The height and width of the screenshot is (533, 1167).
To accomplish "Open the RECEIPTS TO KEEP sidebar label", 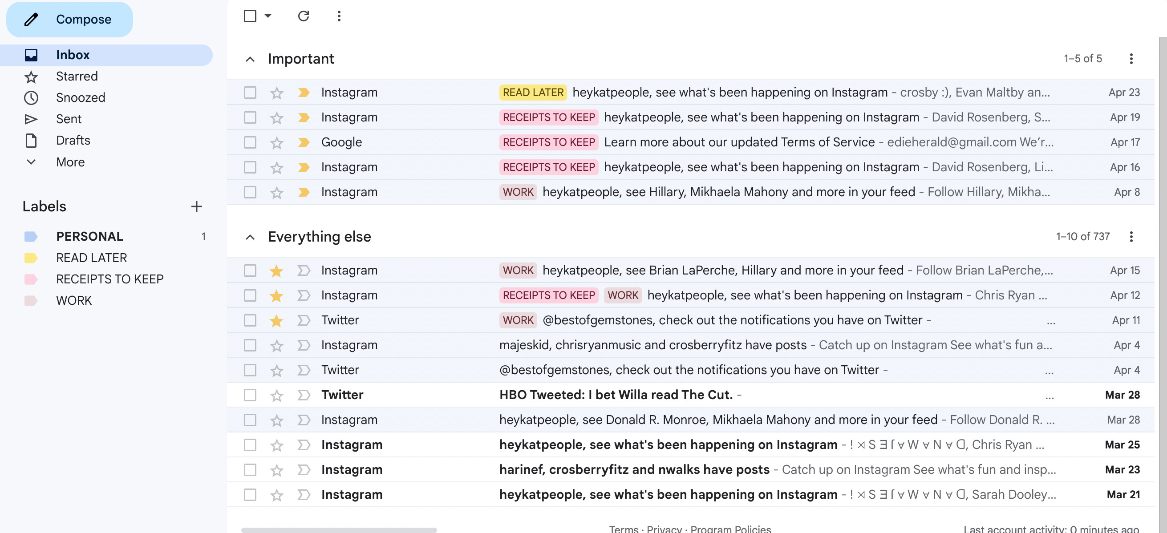I will (109, 279).
